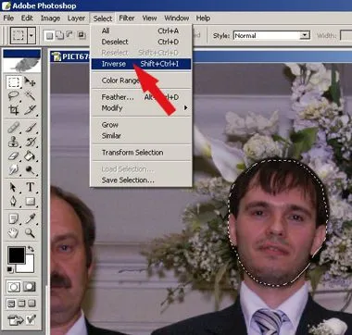Select the Zoom magnifier tool

tap(31, 233)
